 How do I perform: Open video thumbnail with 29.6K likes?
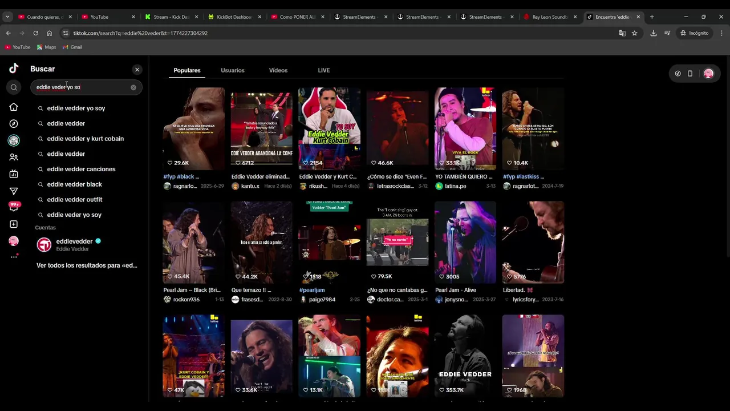193,128
